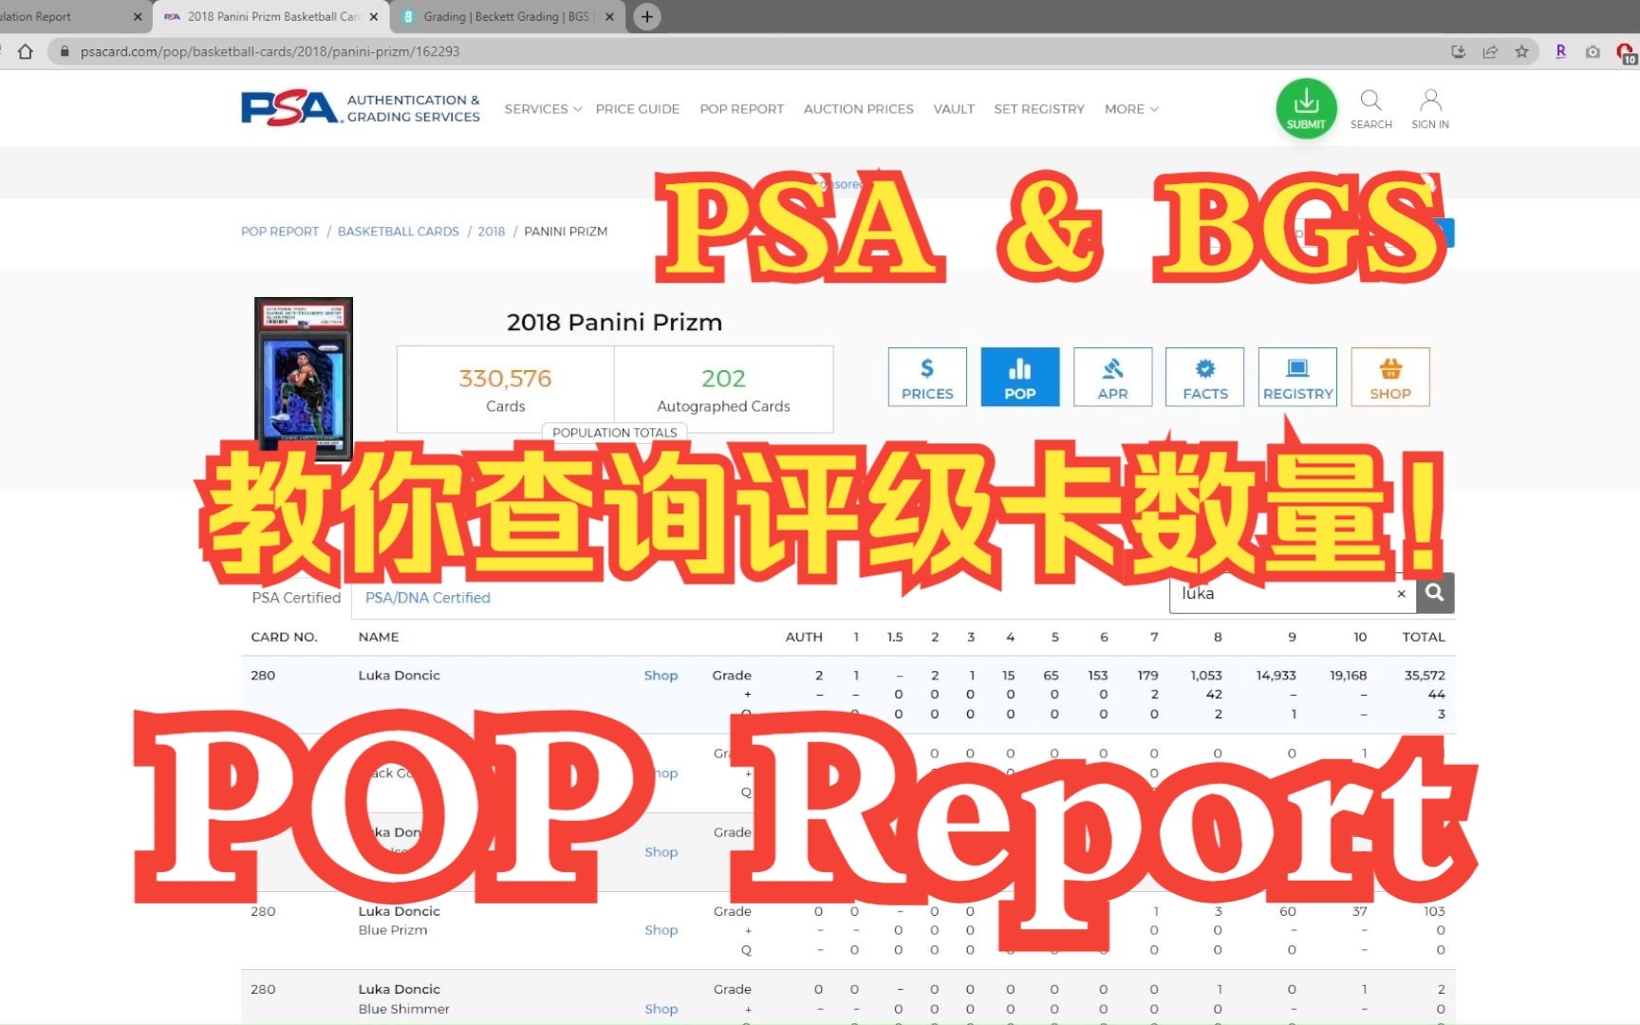Click the AUTH column header
The height and width of the screenshot is (1025, 1640).
coord(804,637)
